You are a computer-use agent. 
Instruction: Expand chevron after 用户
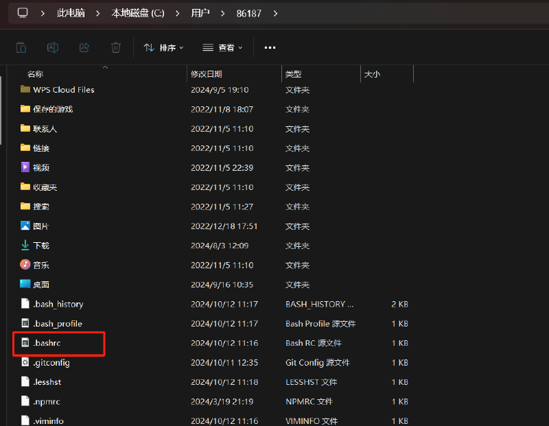(222, 13)
